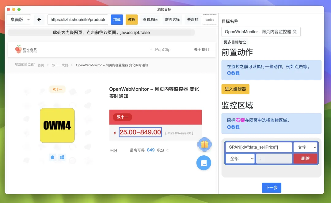Viewport: 331px width, 203px height.
Task: Click the search magnifier icon near PopClip
Action: (151, 49)
